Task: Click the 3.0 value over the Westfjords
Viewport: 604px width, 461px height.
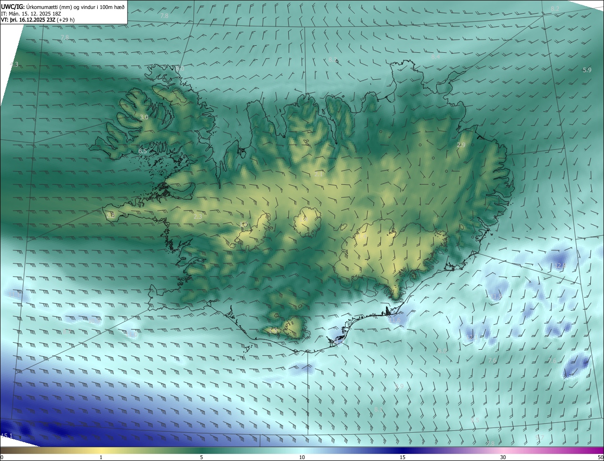Action: (144, 117)
